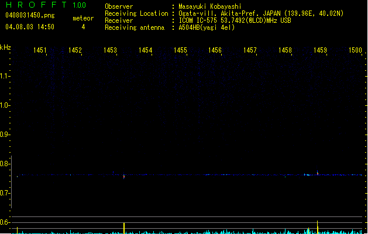Click observer name Masayuki Kobayashi
This screenshot has width=368, height=234.
tap(210, 6)
